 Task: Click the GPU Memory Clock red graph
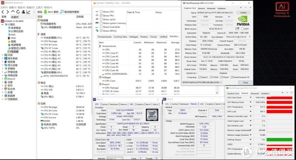[x=279, y=102]
